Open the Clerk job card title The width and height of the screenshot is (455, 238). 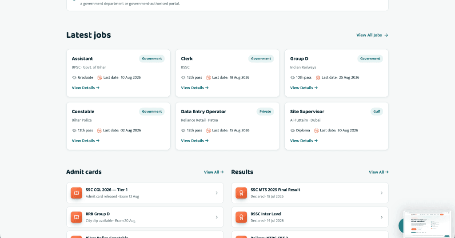187,59
